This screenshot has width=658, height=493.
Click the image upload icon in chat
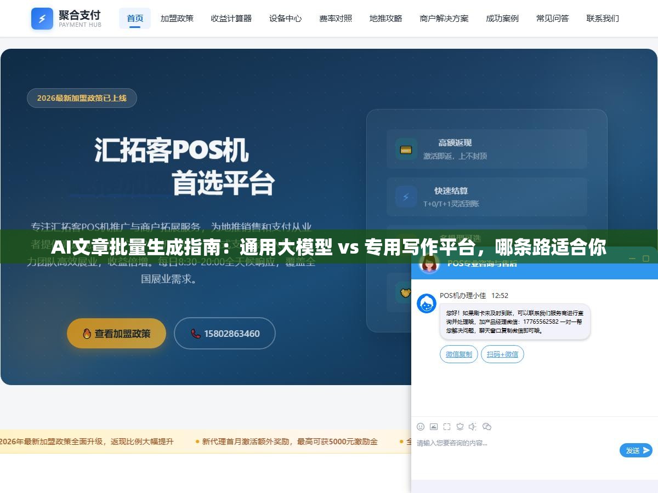click(x=434, y=427)
